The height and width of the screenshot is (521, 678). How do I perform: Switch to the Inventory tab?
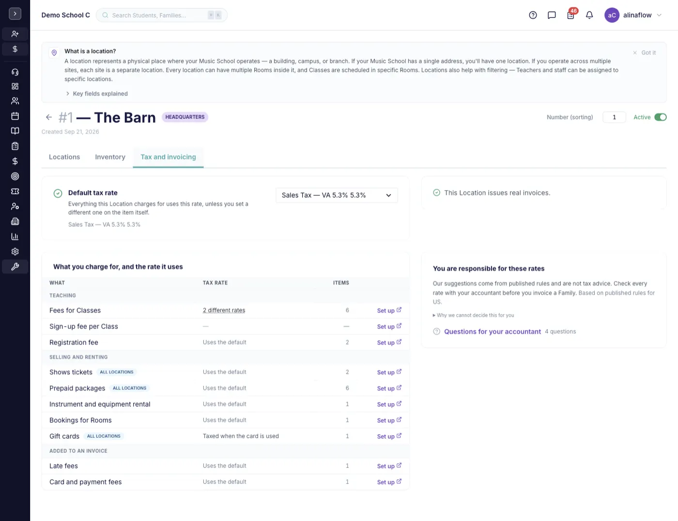pos(110,157)
